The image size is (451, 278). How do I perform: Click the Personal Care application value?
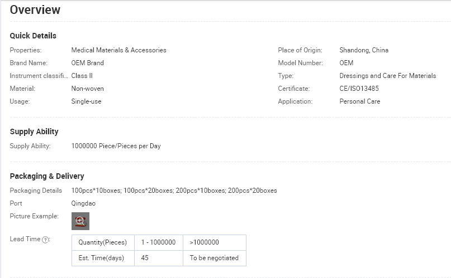(x=359, y=101)
